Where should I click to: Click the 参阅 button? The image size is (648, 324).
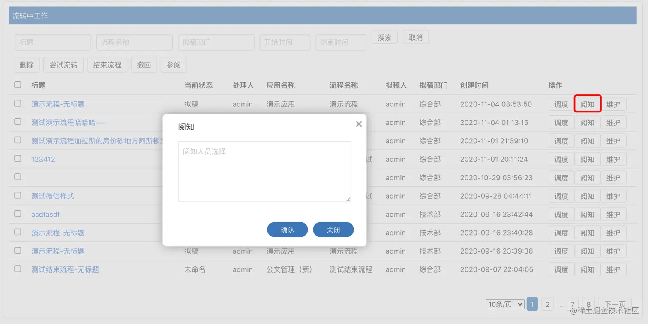(x=174, y=65)
